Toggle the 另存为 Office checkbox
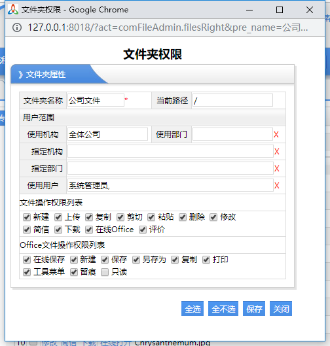The image size is (330, 346). [x=136, y=260]
